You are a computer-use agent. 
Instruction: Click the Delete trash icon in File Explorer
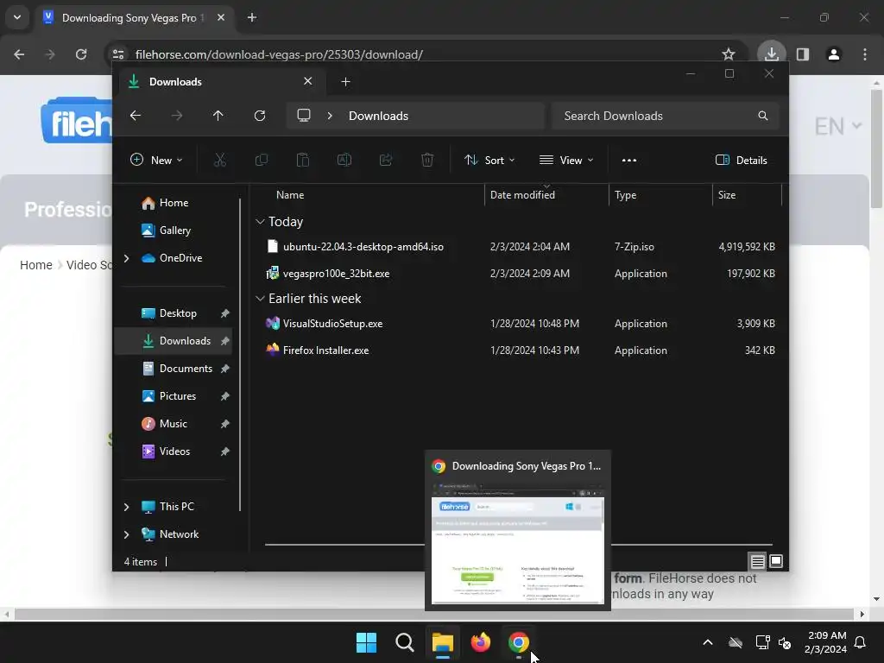pyautogui.click(x=427, y=160)
